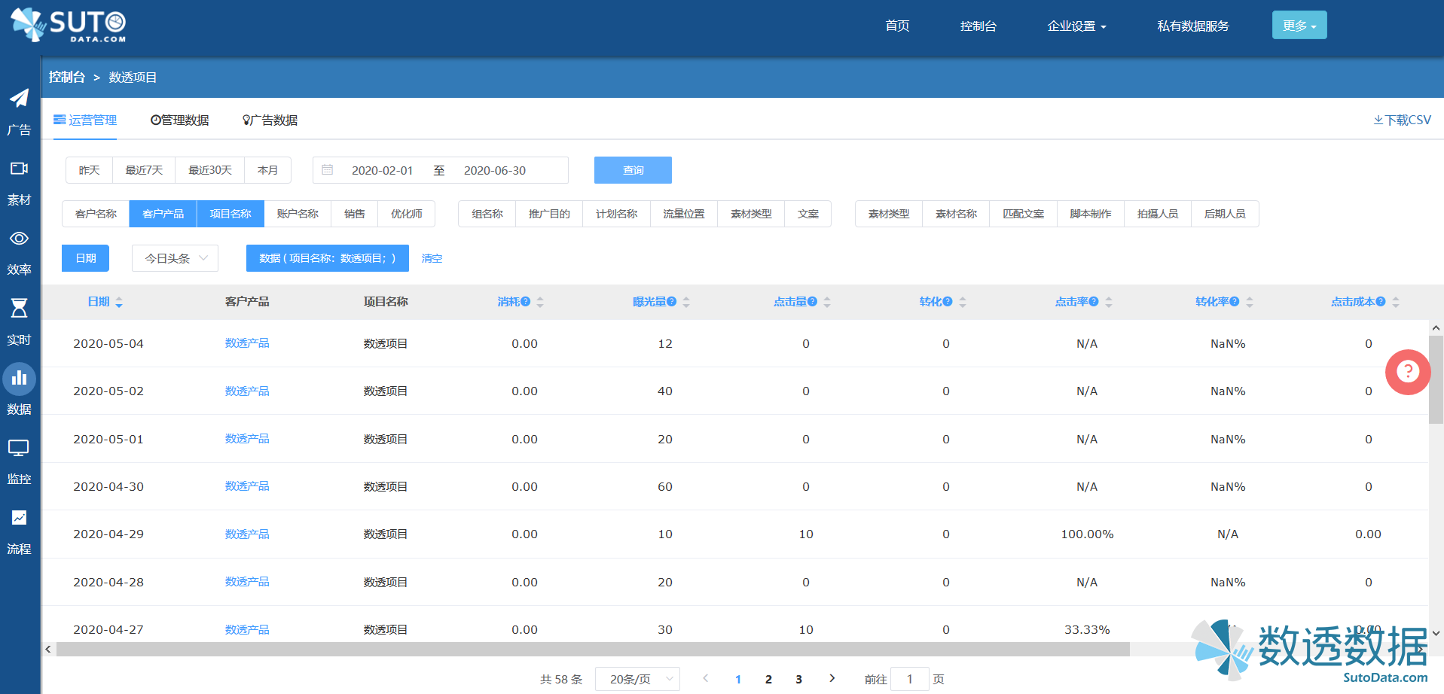
Task: Enable the 推广目的 dimension filter
Action: [549, 214]
